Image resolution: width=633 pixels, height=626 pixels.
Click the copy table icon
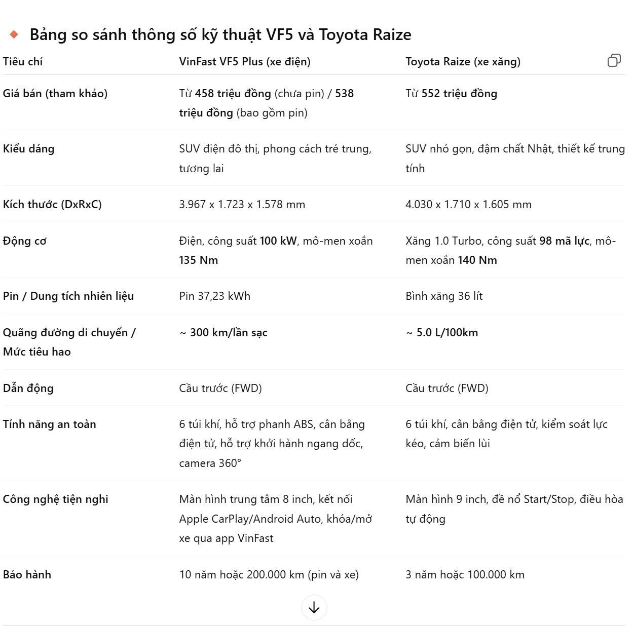pos(614,61)
